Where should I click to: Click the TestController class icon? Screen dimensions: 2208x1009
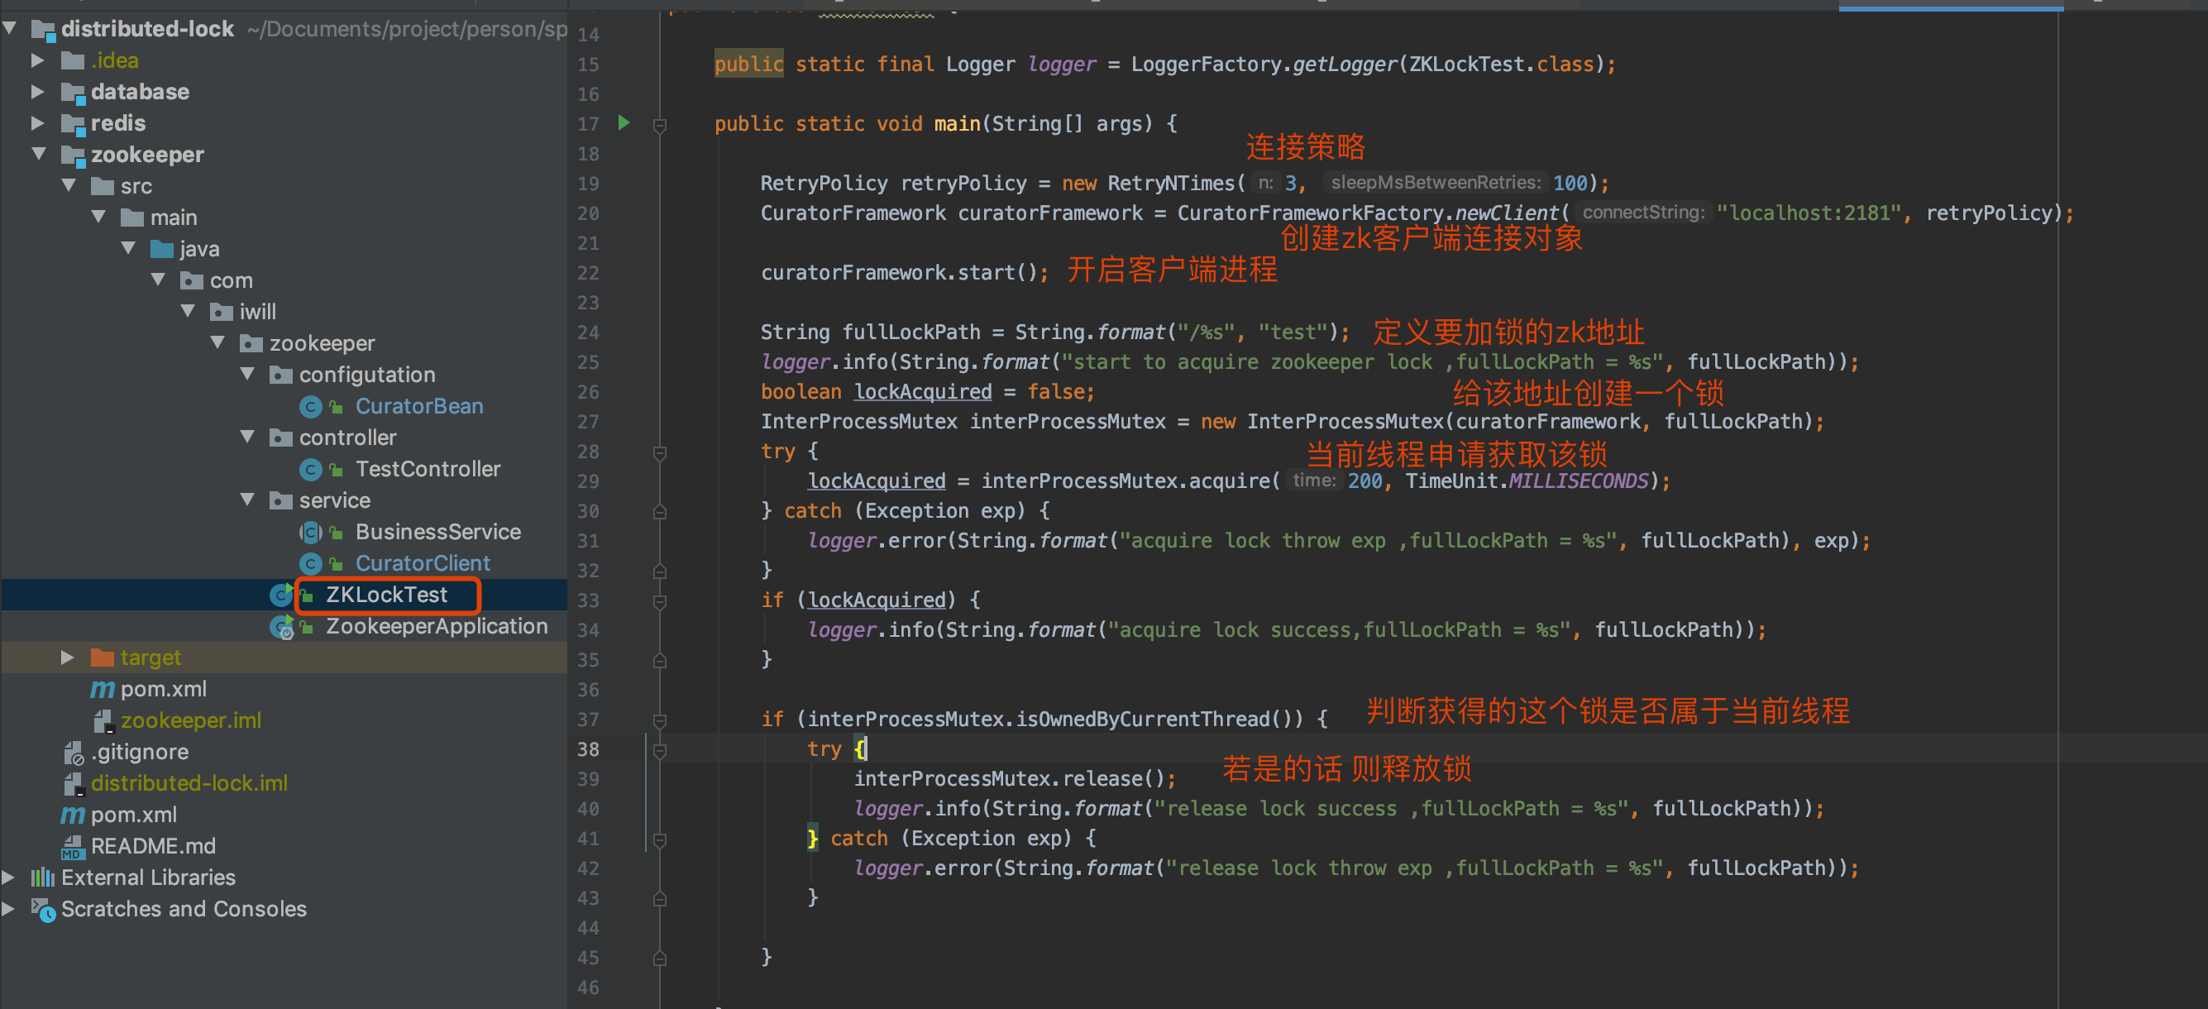tap(310, 470)
